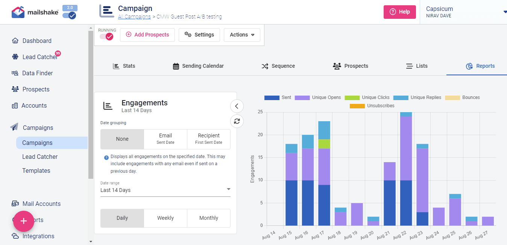
Task: Click the Mail Accounts icon
Action: 15,204
